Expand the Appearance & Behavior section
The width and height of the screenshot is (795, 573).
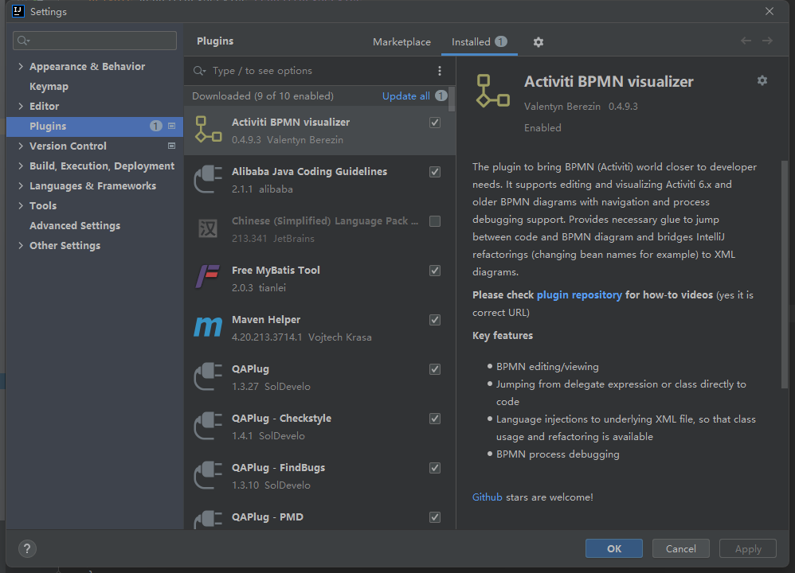pos(20,67)
